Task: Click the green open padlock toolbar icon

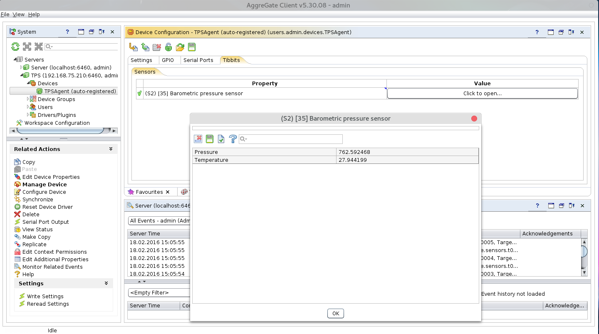Action: pyautogui.click(x=168, y=47)
